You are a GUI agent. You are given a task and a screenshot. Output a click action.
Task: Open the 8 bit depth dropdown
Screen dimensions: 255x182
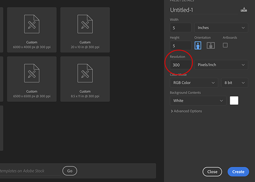click(234, 83)
